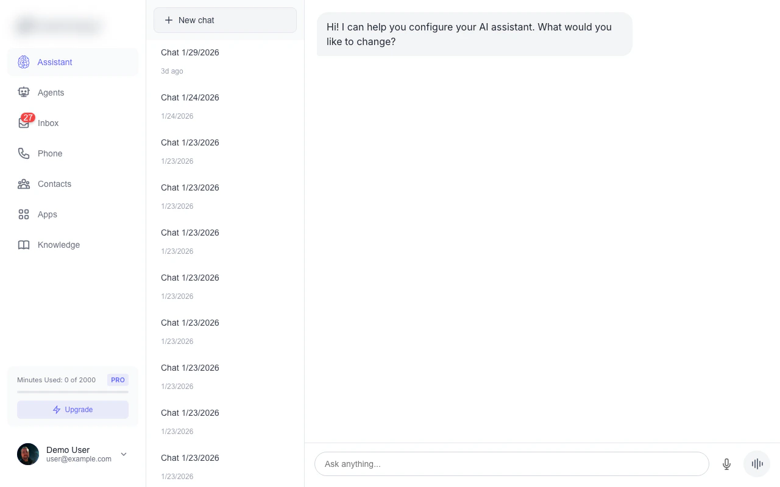Open the Knowledge book icon

(23, 245)
